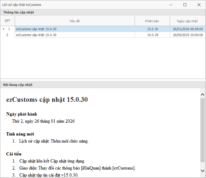Screen dimensions: 206x178
Task: Click the scroll down arrow in update content
Action: [202, 171]
